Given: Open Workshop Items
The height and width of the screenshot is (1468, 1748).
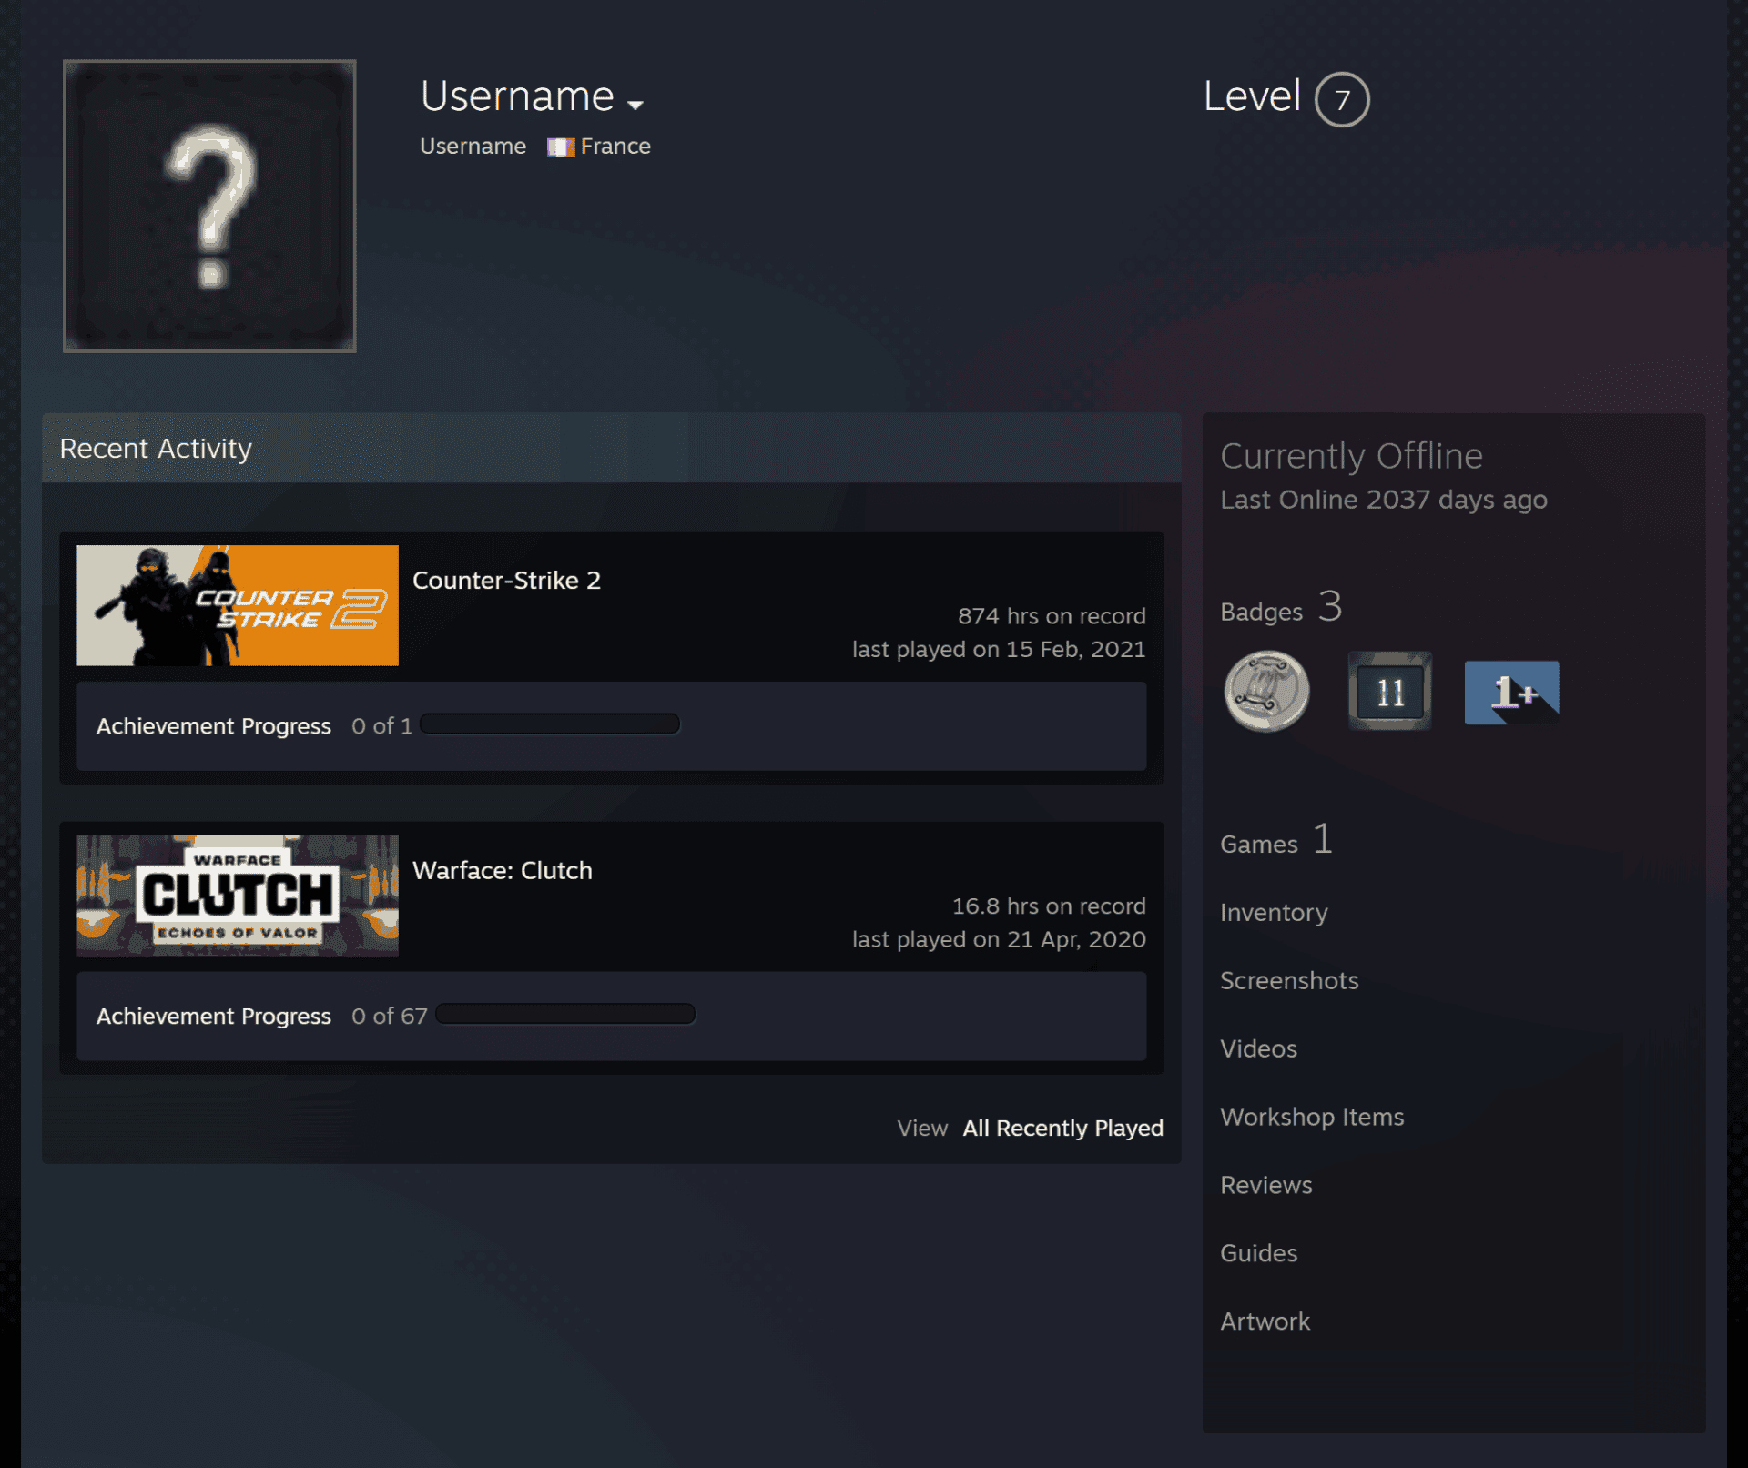Looking at the screenshot, I should coord(1312,1118).
